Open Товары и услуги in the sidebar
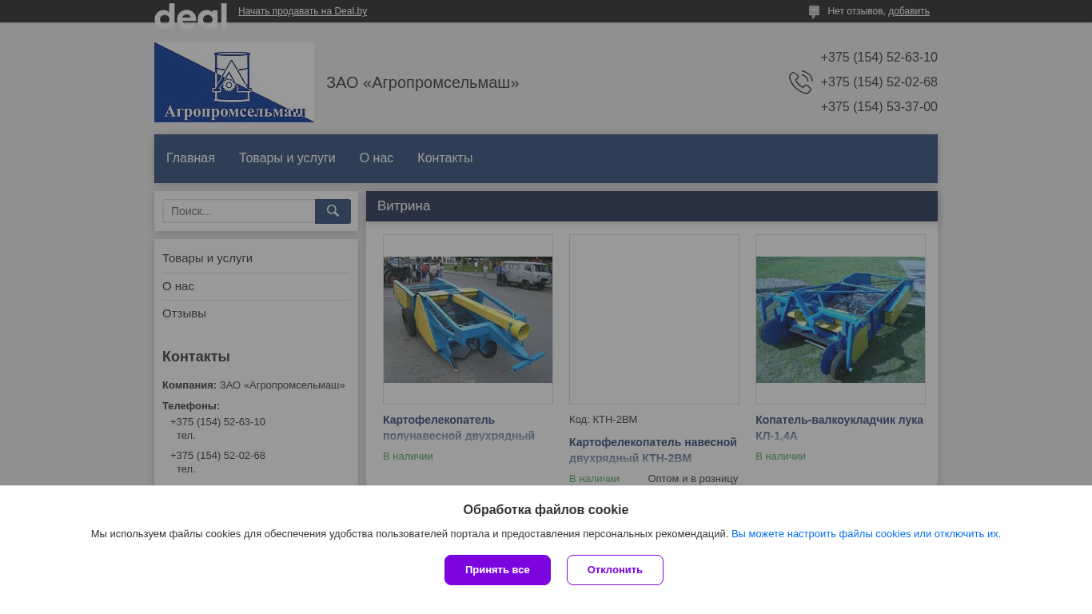Viewport: 1092px width, 614px height. [207, 258]
